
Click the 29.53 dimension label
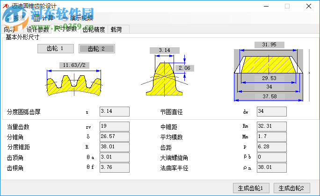pyautogui.click(x=269, y=78)
